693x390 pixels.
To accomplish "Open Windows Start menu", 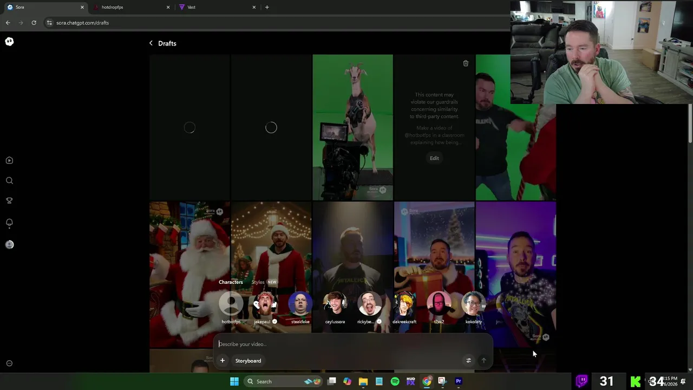I will point(234,381).
